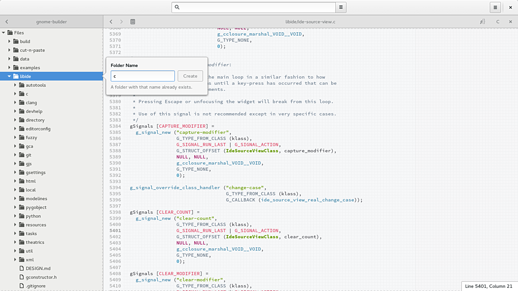Click the libide/ide-source-view.c document title
This screenshot has height=291, width=518.
coord(310,22)
